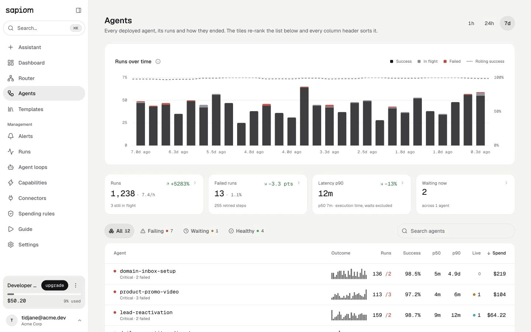The image size is (531, 332).
Task: Focus the sidebar Search box
Action: tap(44, 28)
